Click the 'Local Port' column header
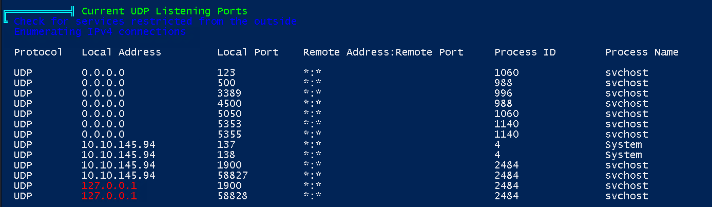The image size is (712, 207). [x=247, y=52]
